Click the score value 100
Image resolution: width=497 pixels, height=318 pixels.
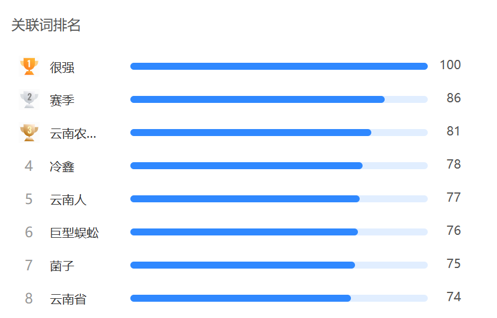point(450,65)
